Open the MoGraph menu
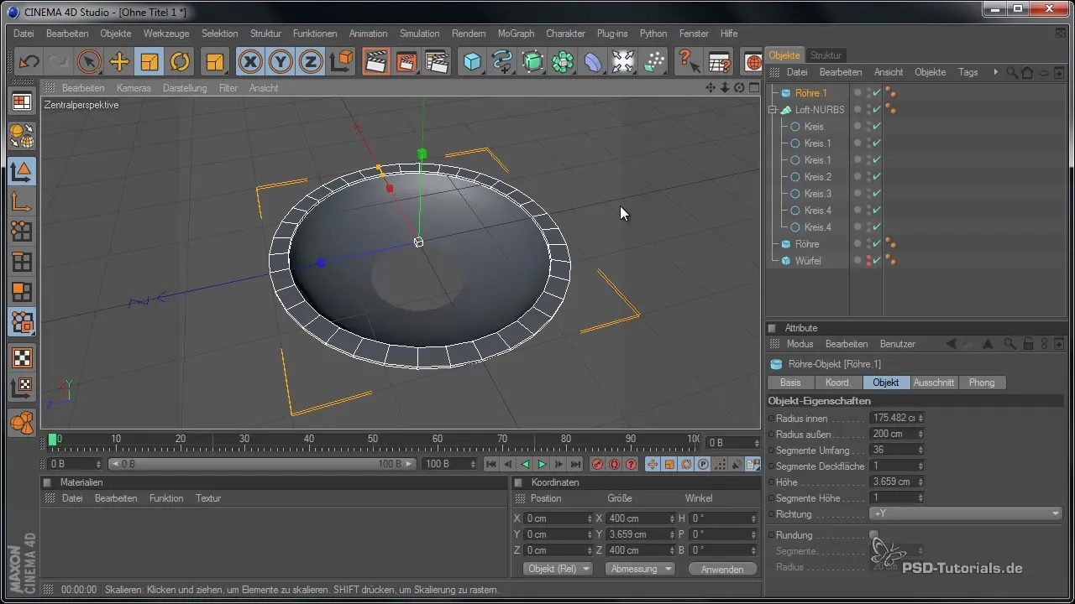The height and width of the screenshot is (604, 1075). pos(516,34)
